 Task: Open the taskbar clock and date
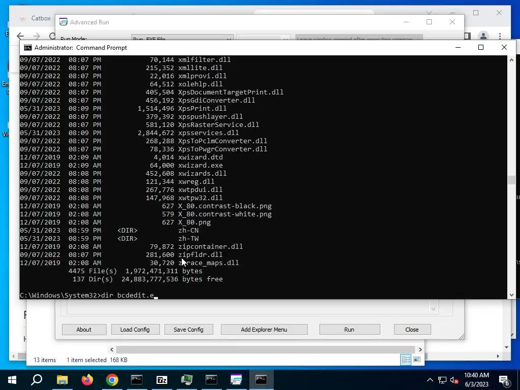476,380
